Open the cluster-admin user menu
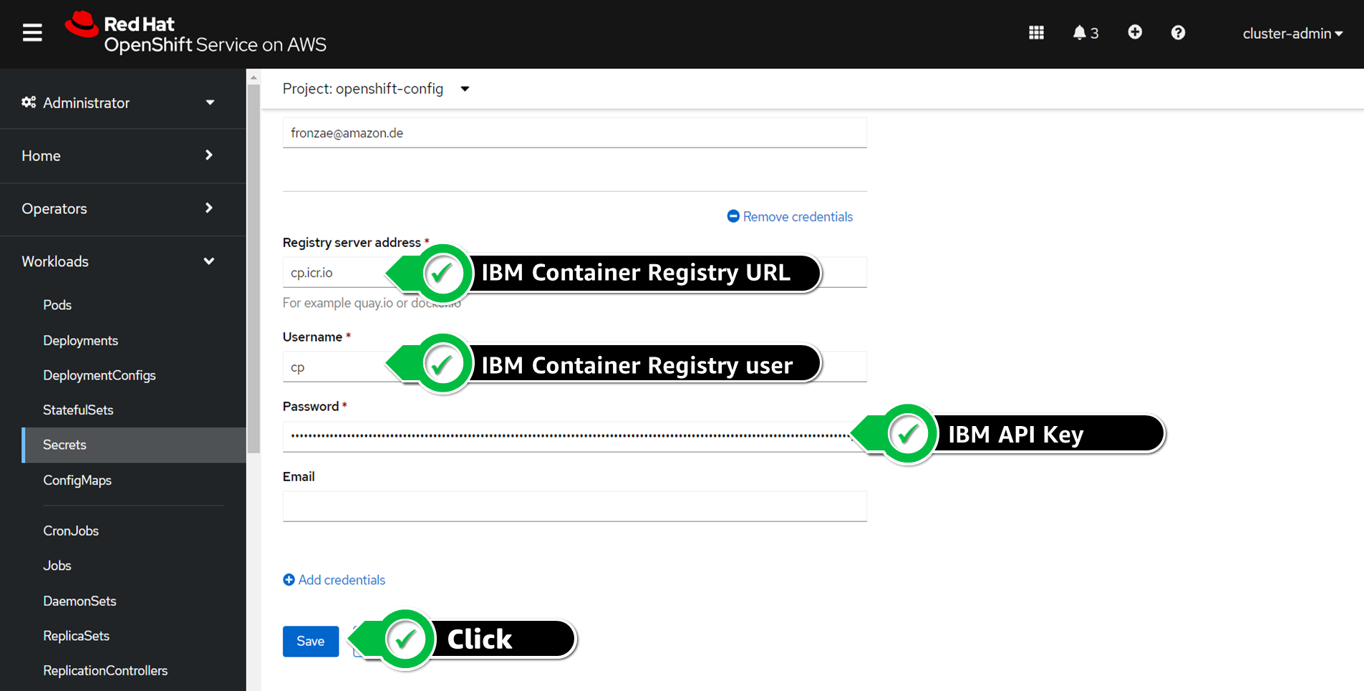Image resolution: width=1364 pixels, height=691 pixels. (x=1292, y=33)
